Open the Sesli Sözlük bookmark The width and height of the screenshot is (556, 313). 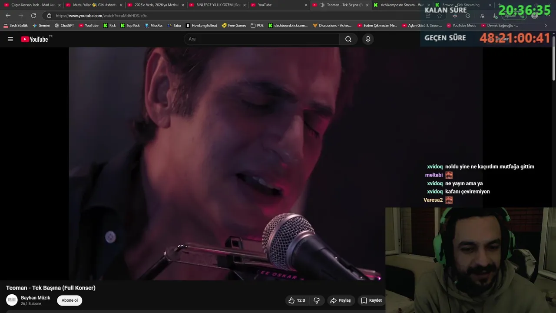[16, 25]
